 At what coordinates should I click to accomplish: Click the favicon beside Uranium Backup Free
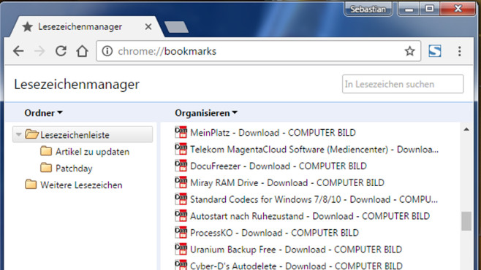coord(181,249)
